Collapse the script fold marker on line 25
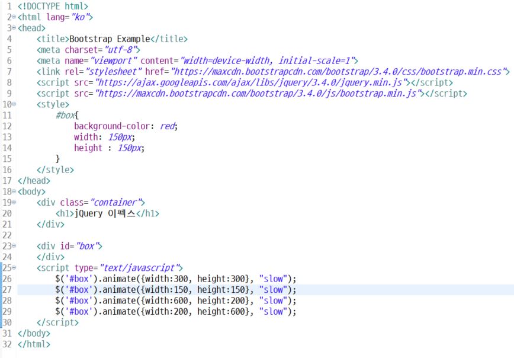The height and width of the screenshot is (358, 514). pyautogui.click(x=14, y=268)
